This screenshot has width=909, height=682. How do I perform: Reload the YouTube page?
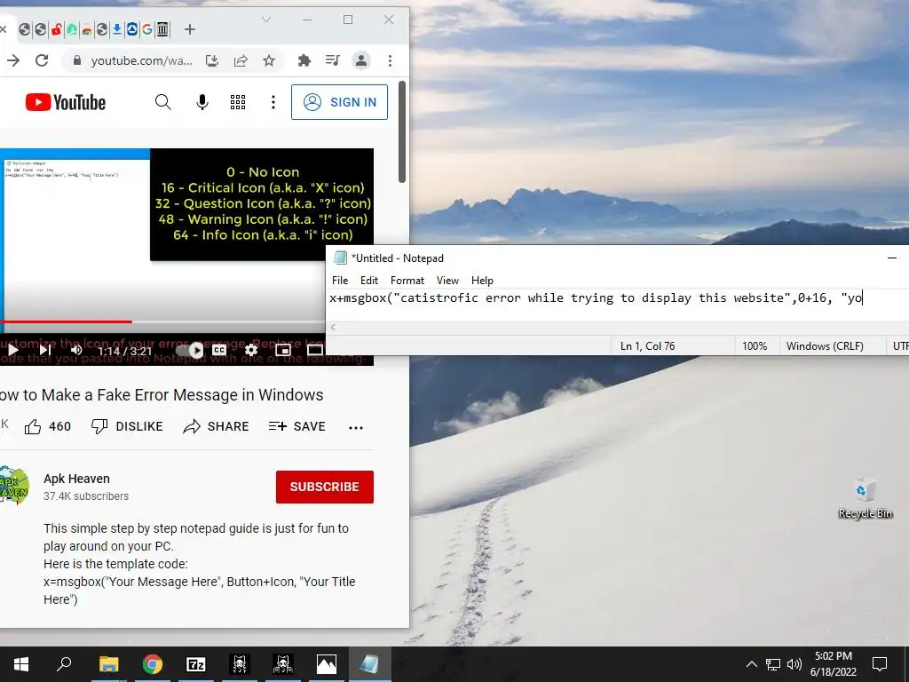tap(42, 60)
